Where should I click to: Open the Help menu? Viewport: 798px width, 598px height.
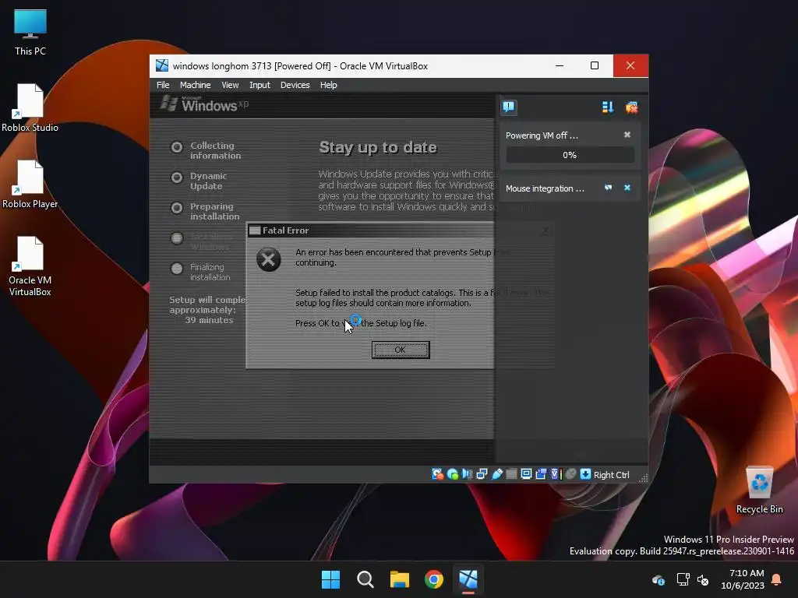coord(328,85)
